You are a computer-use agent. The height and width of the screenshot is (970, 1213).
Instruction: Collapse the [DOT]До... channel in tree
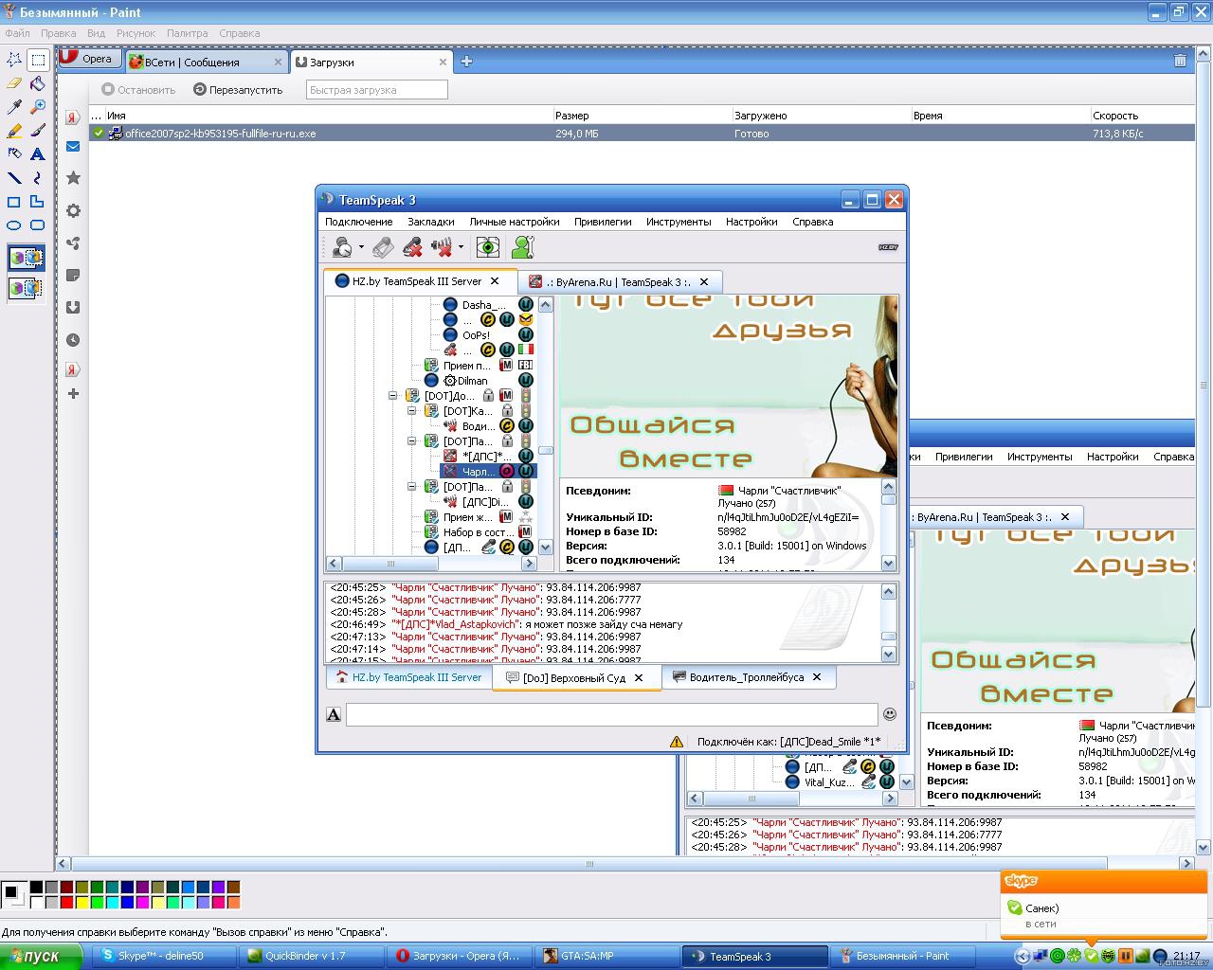point(393,396)
